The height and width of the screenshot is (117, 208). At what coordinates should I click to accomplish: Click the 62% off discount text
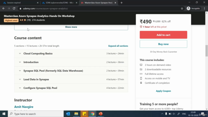click(x=166, y=21)
